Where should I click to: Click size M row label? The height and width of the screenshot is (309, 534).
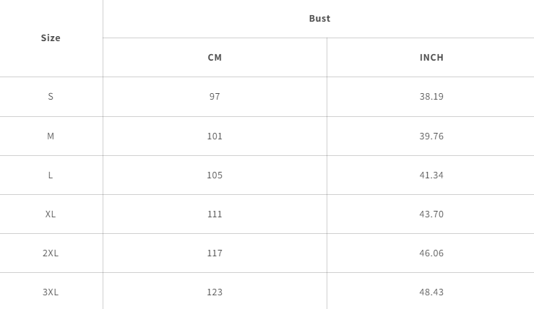tap(51, 136)
